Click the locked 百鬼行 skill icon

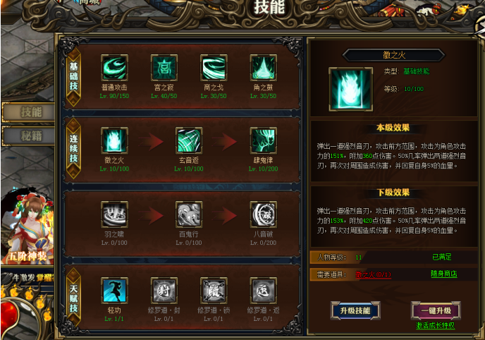click(189, 214)
